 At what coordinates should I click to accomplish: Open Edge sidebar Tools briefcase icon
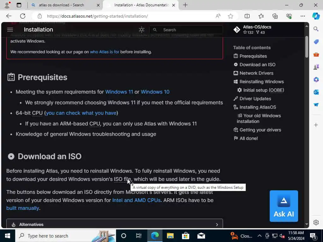point(316,55)
